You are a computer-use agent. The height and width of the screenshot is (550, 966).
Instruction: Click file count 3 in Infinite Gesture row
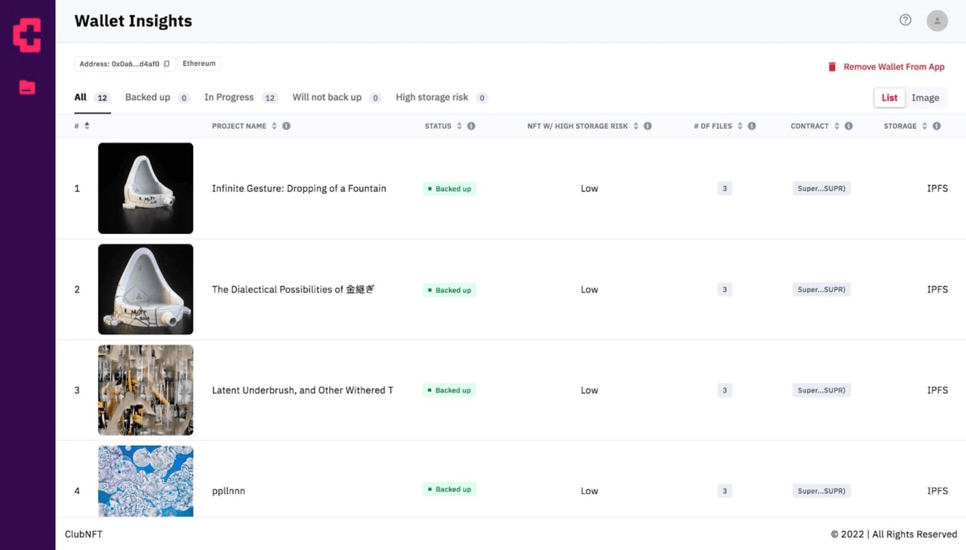click(x=724, y=188)
